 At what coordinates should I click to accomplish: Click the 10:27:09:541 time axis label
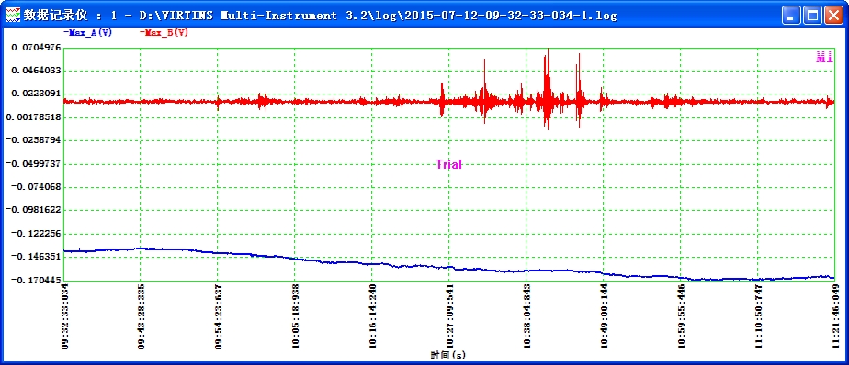pyautogui.click(x=450, y=317)
